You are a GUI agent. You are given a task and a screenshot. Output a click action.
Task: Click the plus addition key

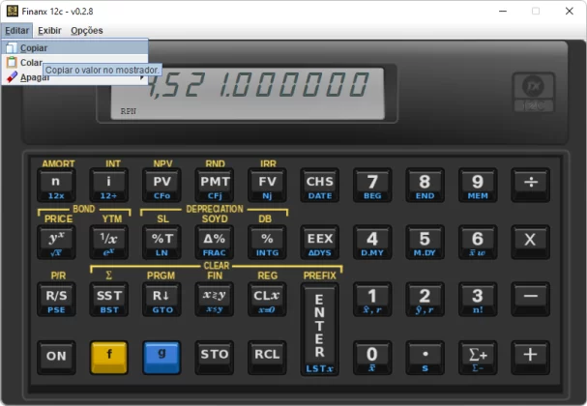531,358
